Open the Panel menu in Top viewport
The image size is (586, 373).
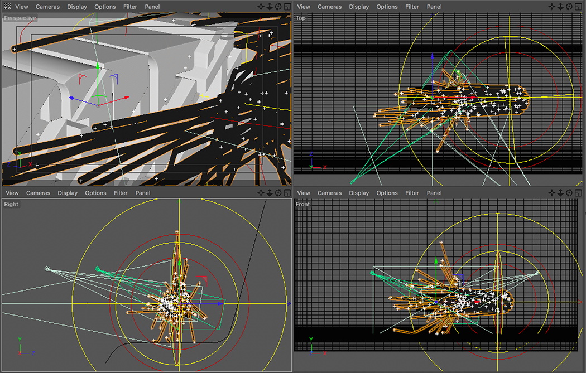click(434, 7)
